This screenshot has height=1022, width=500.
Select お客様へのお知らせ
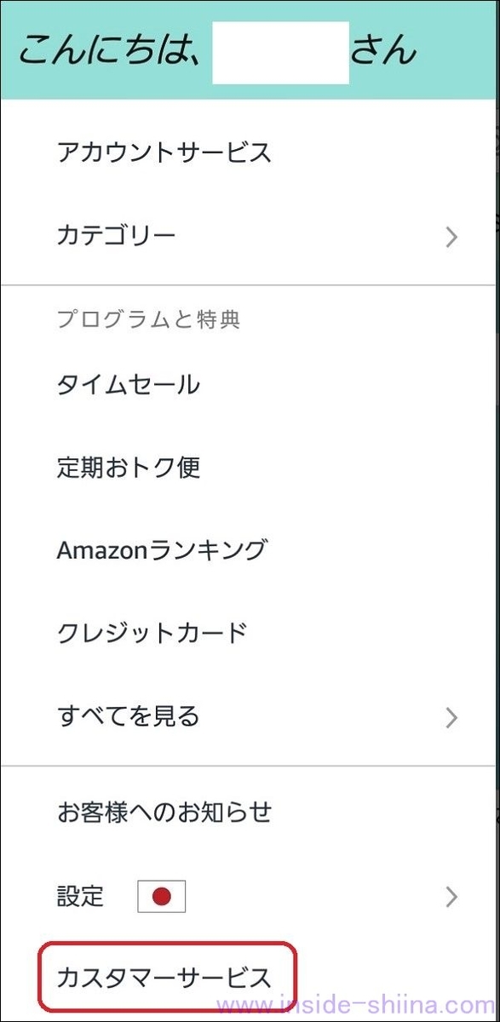tap(164, 812)
